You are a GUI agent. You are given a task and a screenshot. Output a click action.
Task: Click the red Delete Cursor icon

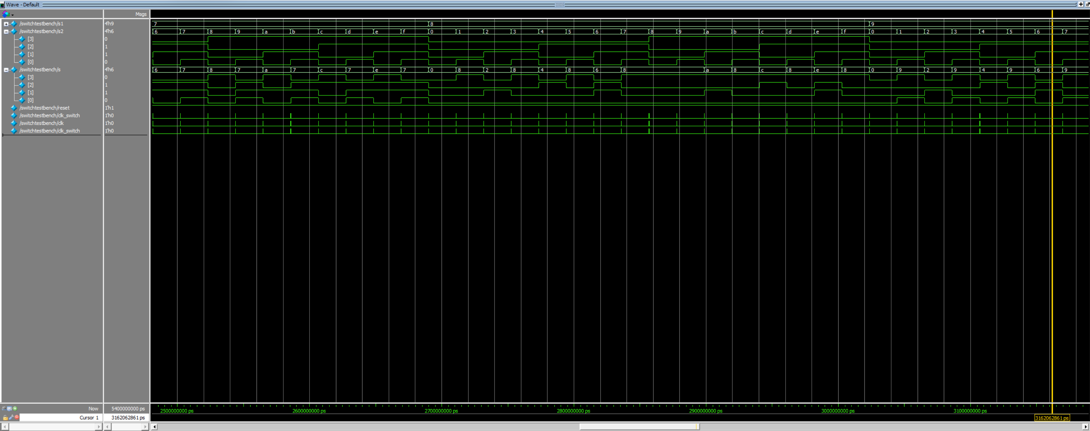[x=17, y=417]
